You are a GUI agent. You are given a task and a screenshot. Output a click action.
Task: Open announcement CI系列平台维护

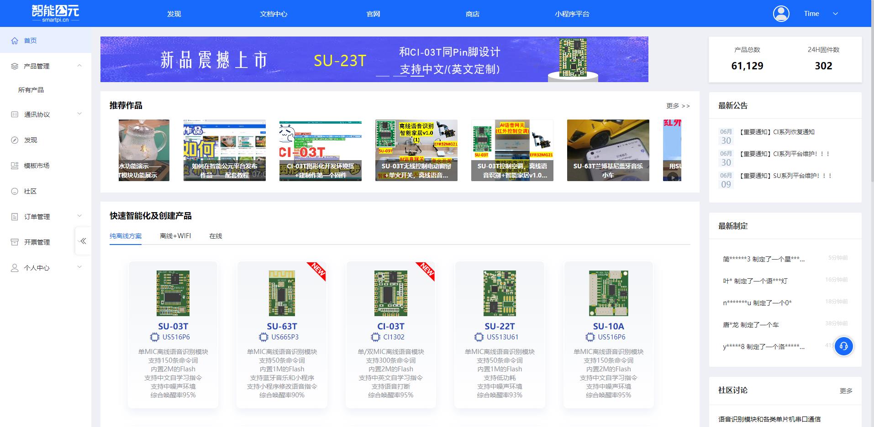[784, 154]
